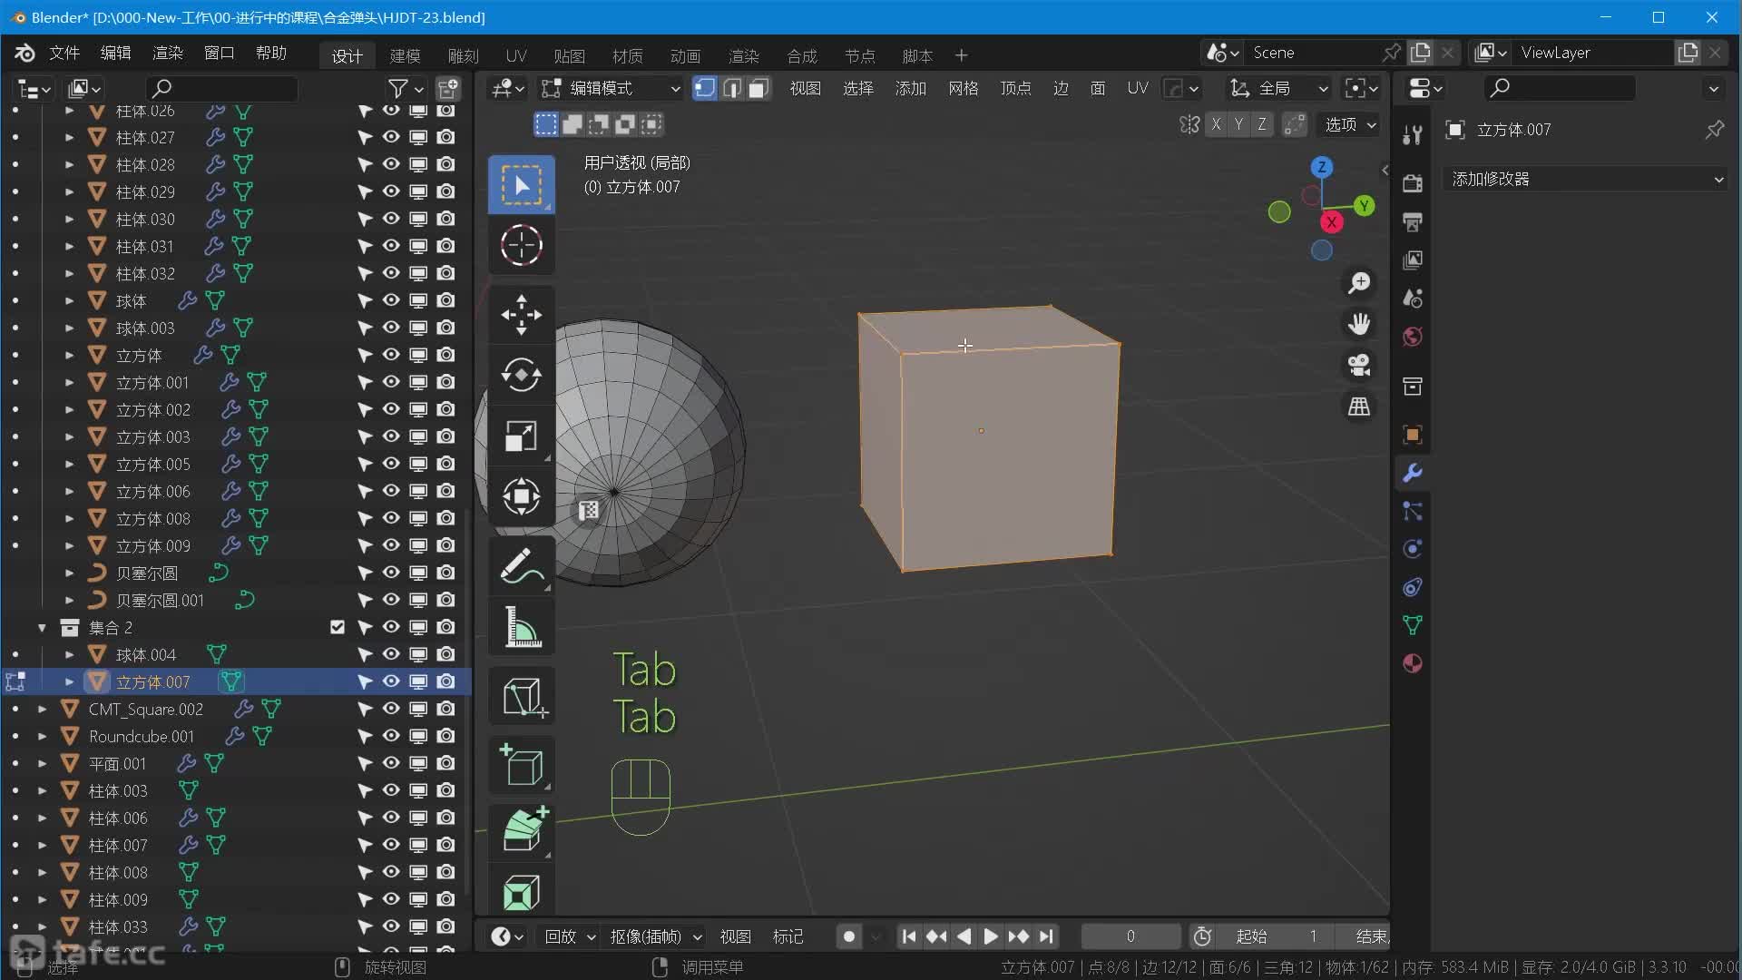Collapse the 集合 2 collection
This screenshot has width=1742, height=980.
click(42, 627)
